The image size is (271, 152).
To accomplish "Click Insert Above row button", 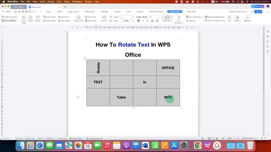I will (x=50, y=17).
